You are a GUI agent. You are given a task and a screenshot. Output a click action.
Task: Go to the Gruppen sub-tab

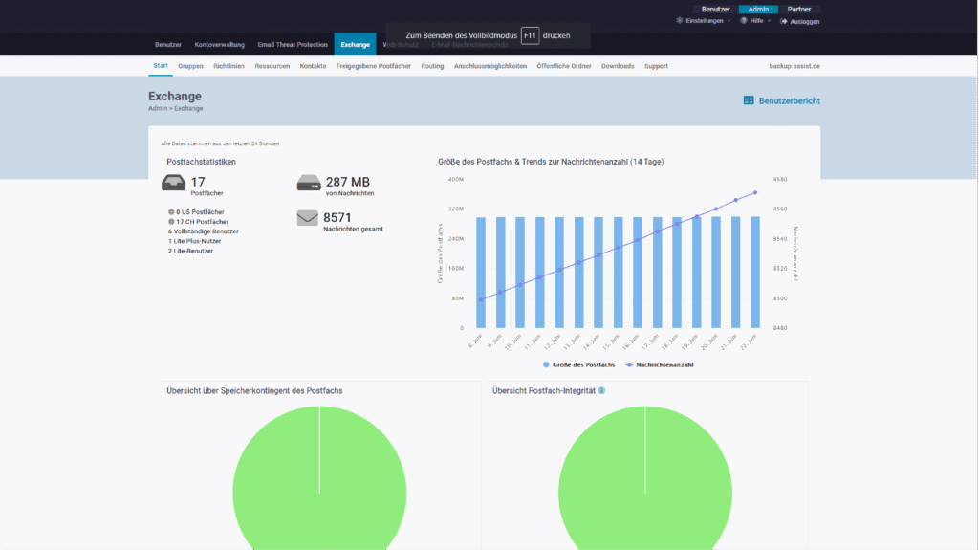[x=190, y=66]
